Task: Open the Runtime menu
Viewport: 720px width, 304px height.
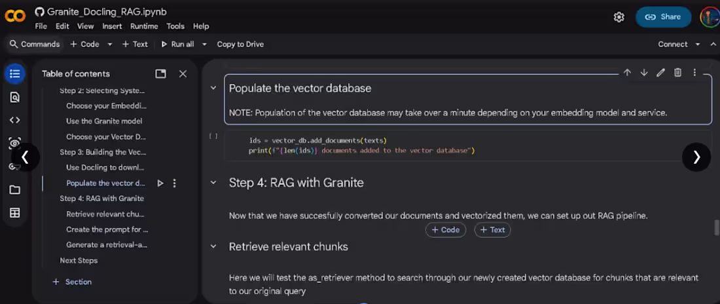Action: tap(144, 26)
